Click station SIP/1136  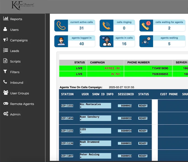[x=67, y=143]
